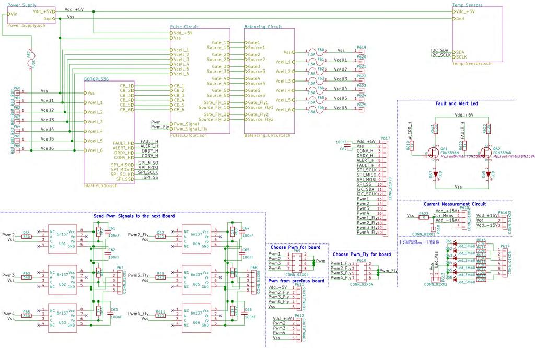Select the P614 CONN_01X06 connector

[505, 263]
